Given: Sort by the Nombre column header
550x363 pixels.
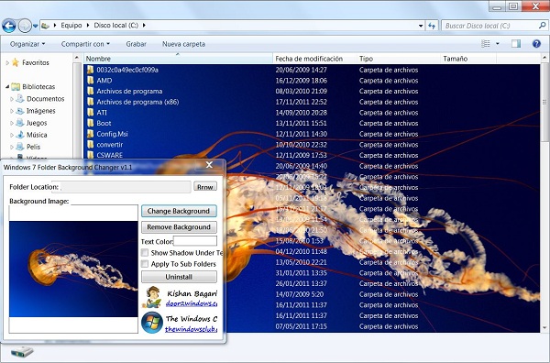Looking at the screenshot, I should point(178,59).
